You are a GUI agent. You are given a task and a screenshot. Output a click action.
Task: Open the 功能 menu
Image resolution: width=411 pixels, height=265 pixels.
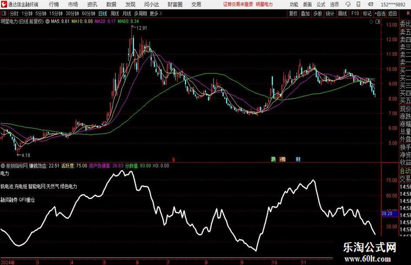click(294, 4)
